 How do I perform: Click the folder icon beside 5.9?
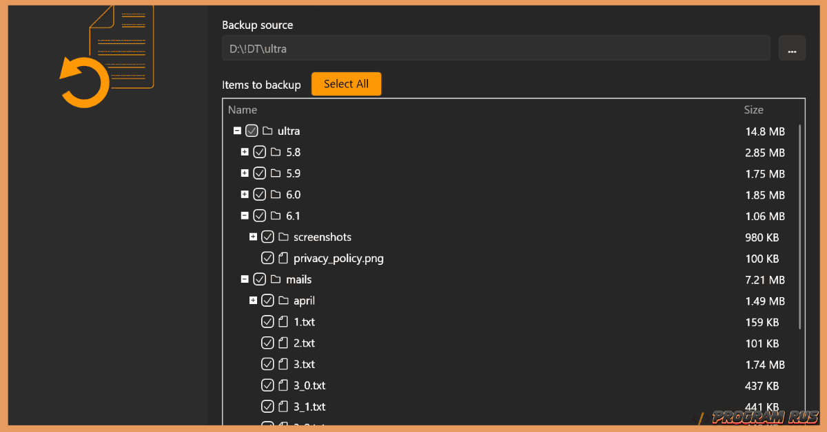[x=275, y=173]
